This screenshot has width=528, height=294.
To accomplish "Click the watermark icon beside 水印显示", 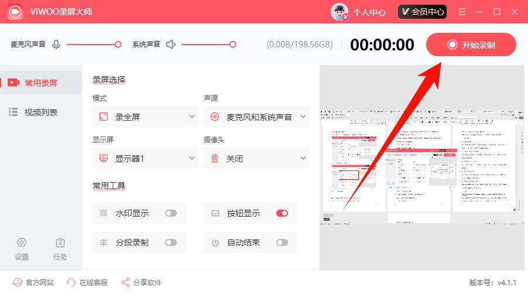I will 104,213.
